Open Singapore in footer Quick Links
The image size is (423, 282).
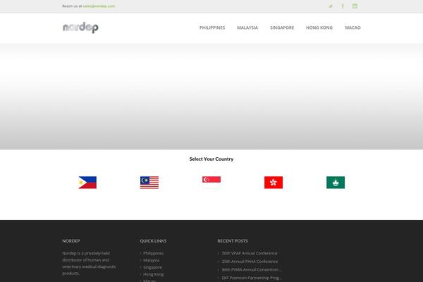coord(153,267)
